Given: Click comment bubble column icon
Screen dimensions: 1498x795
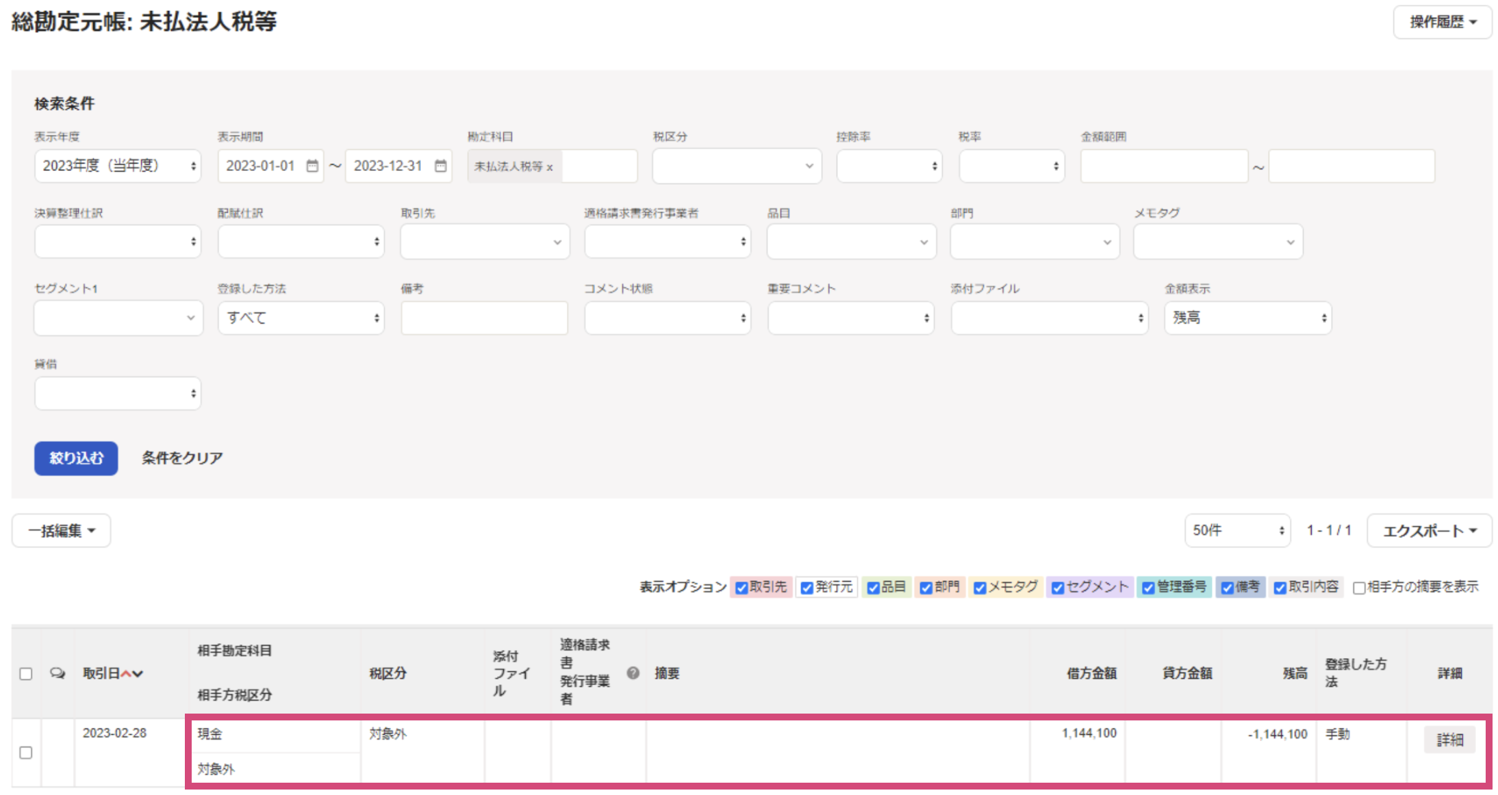Looking at the screenshot, I should [x=58, y=673].
